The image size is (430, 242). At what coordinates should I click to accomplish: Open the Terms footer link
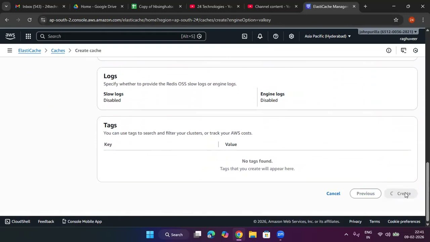point(375,221)
